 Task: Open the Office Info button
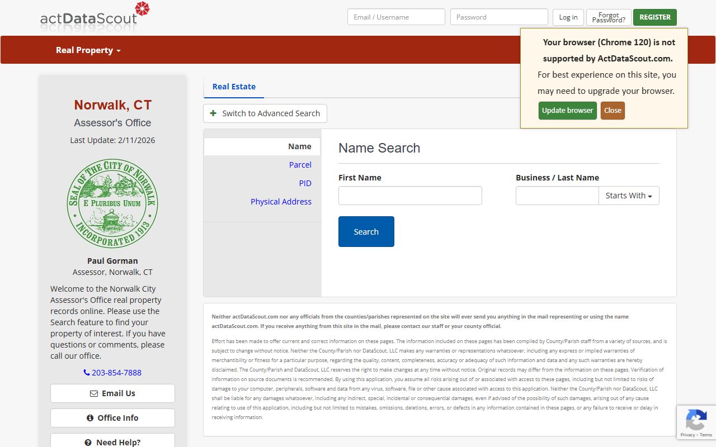(x=112, y=418)
